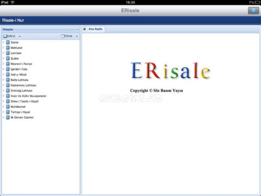261x196 pixels.
Task: Expand the Emirdağ Lahikası tree node arrow
Action: [4, 90]
